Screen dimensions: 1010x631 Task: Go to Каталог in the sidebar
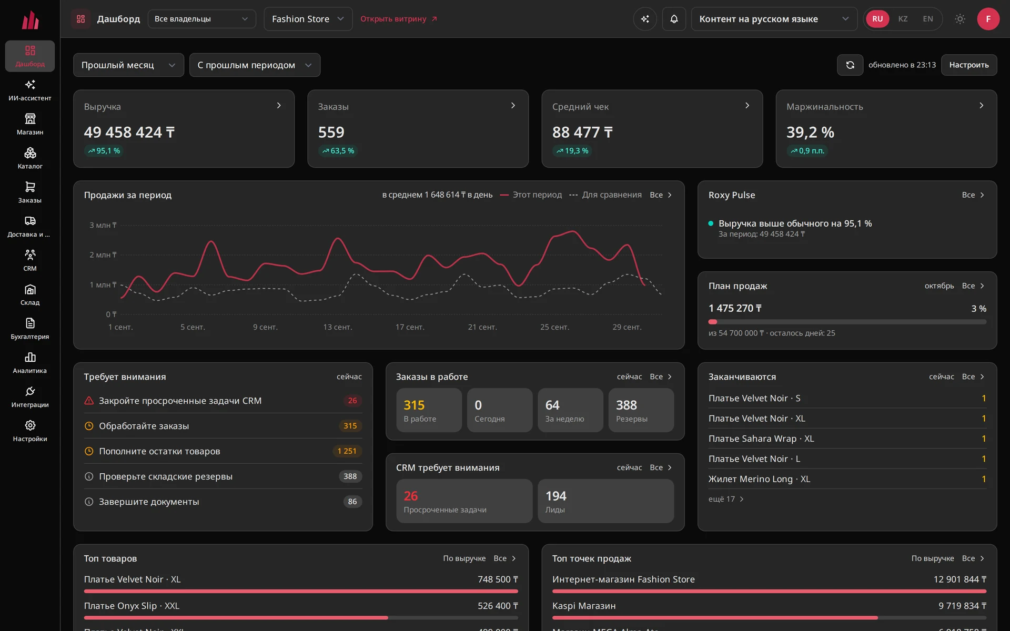(x=30, y=158)
